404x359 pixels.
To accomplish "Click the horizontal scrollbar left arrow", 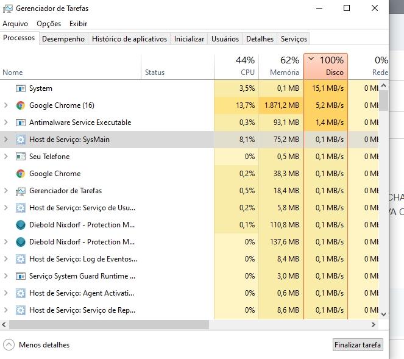I will 4,325.
